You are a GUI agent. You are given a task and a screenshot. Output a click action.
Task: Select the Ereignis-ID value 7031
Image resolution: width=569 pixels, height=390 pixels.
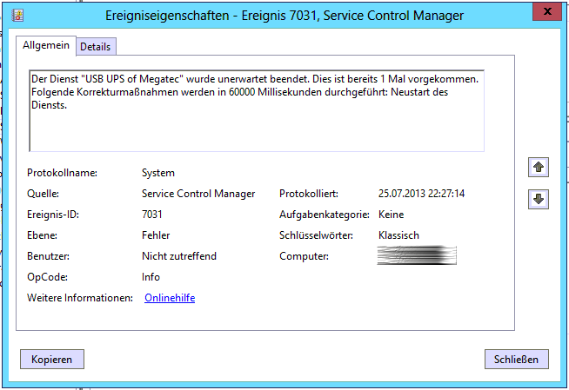(x=152, y=215)
